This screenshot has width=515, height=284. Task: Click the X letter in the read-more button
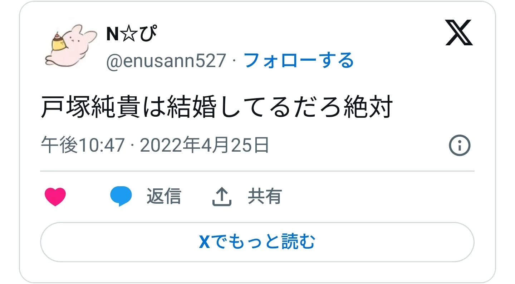[204, 242]
